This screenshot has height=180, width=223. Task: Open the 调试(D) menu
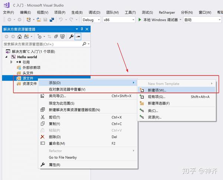pos(94,13)
